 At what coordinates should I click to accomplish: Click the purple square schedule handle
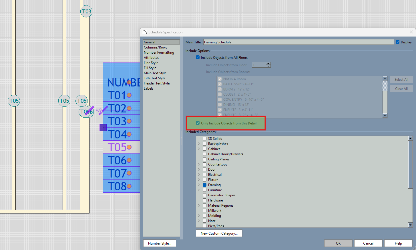point(103,128)
